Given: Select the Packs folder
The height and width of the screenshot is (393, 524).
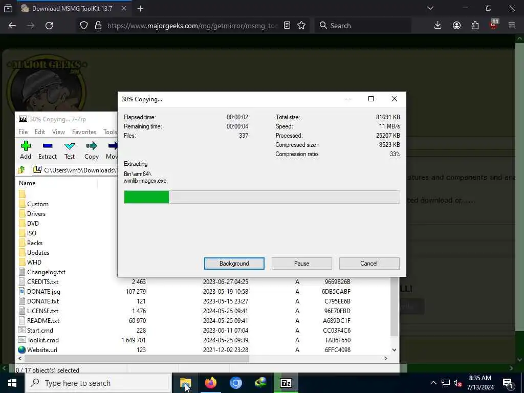Looking at the screenshot, I should tap(35, 243).
